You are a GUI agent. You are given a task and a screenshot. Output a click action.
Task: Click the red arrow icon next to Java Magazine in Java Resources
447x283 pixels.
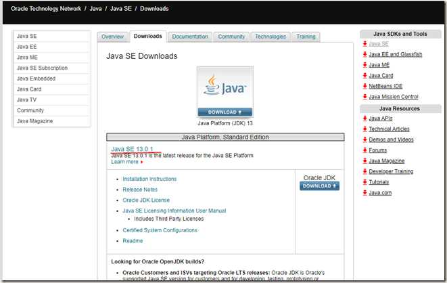tap(364, 160)
